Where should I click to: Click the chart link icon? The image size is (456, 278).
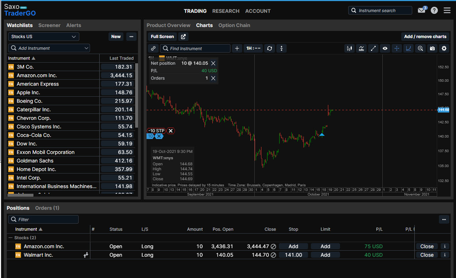click(x=153, y=48)
